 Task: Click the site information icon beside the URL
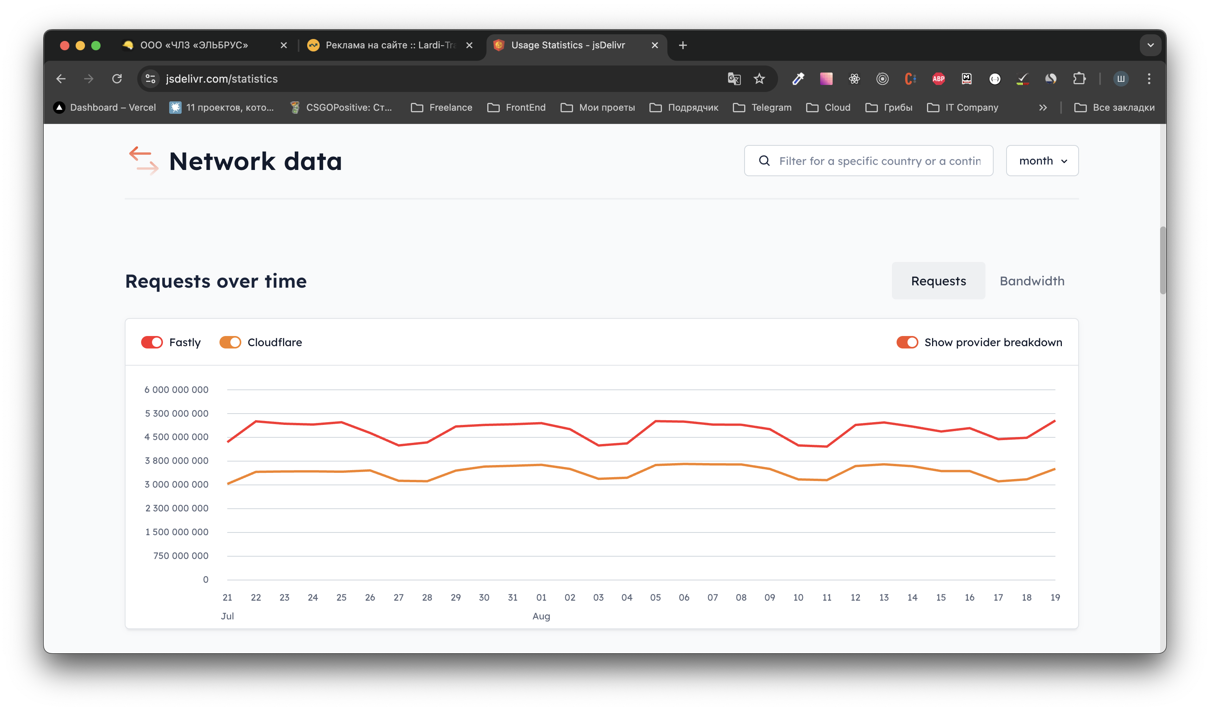tap(150, 79)
